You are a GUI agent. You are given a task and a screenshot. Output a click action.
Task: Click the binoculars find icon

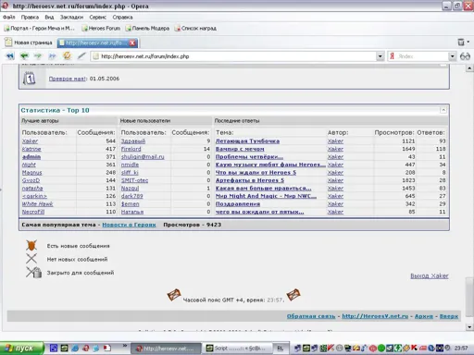pos(465,56)
